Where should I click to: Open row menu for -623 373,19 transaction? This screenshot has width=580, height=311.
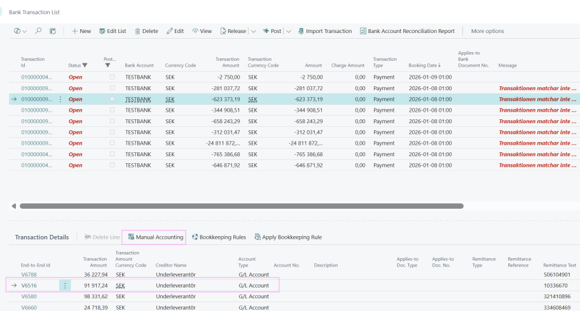(x=60, y=100)
